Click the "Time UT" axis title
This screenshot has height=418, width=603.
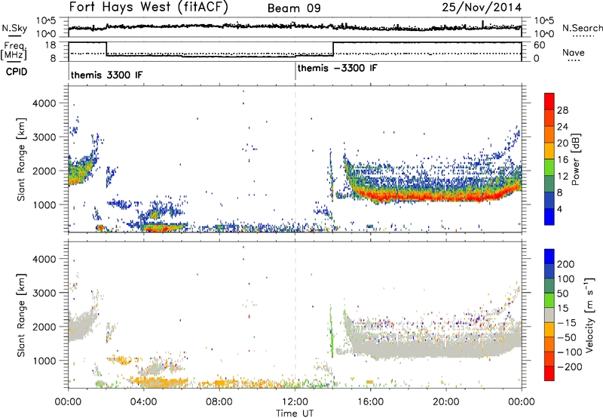pos(295,413)
